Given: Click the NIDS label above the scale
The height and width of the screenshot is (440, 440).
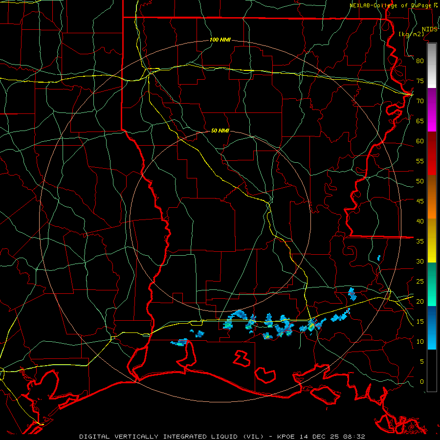Looking at the screenshot, I should [430, 29].
